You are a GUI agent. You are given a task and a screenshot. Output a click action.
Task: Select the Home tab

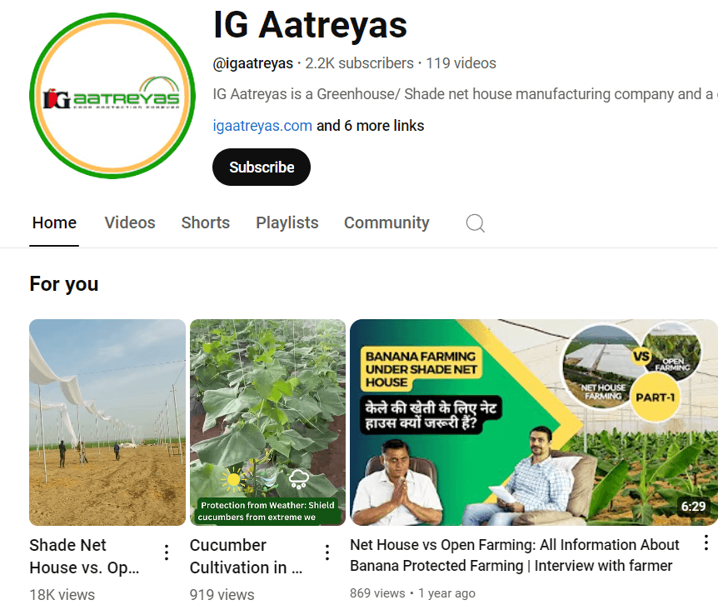(54, 222)
